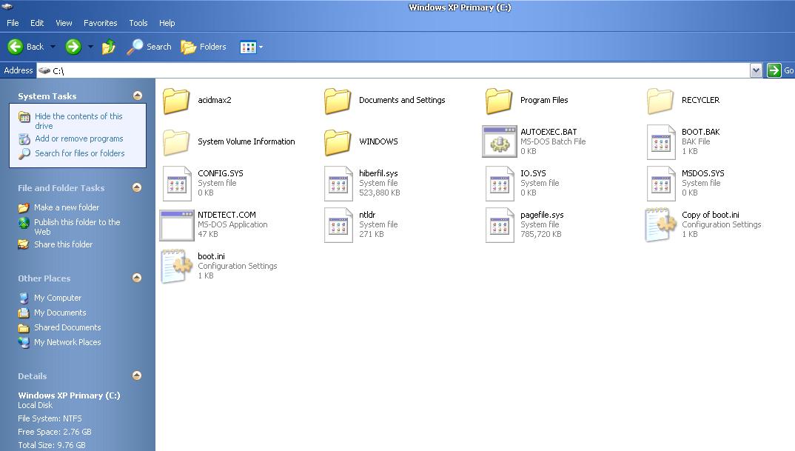Click the NTDETECT.COM file name

[x=227, y=215]
